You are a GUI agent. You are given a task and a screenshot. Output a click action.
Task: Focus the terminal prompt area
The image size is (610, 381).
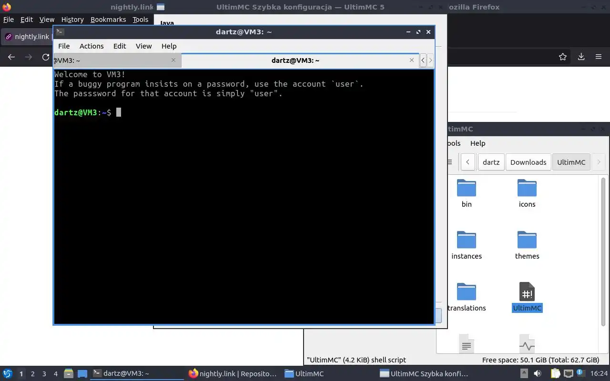(244, 196)
